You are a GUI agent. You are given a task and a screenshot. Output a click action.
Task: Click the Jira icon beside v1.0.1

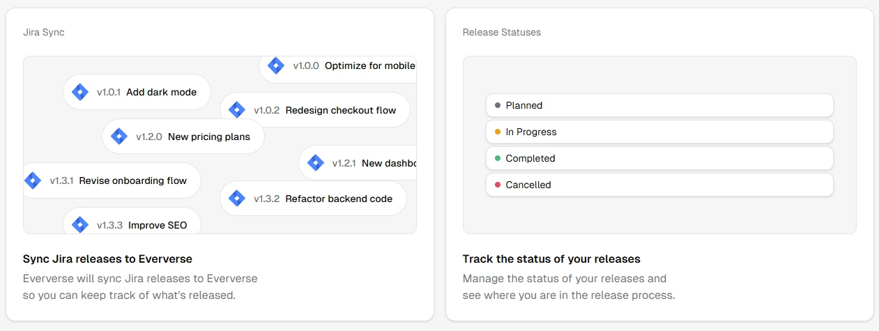point(80,92)
